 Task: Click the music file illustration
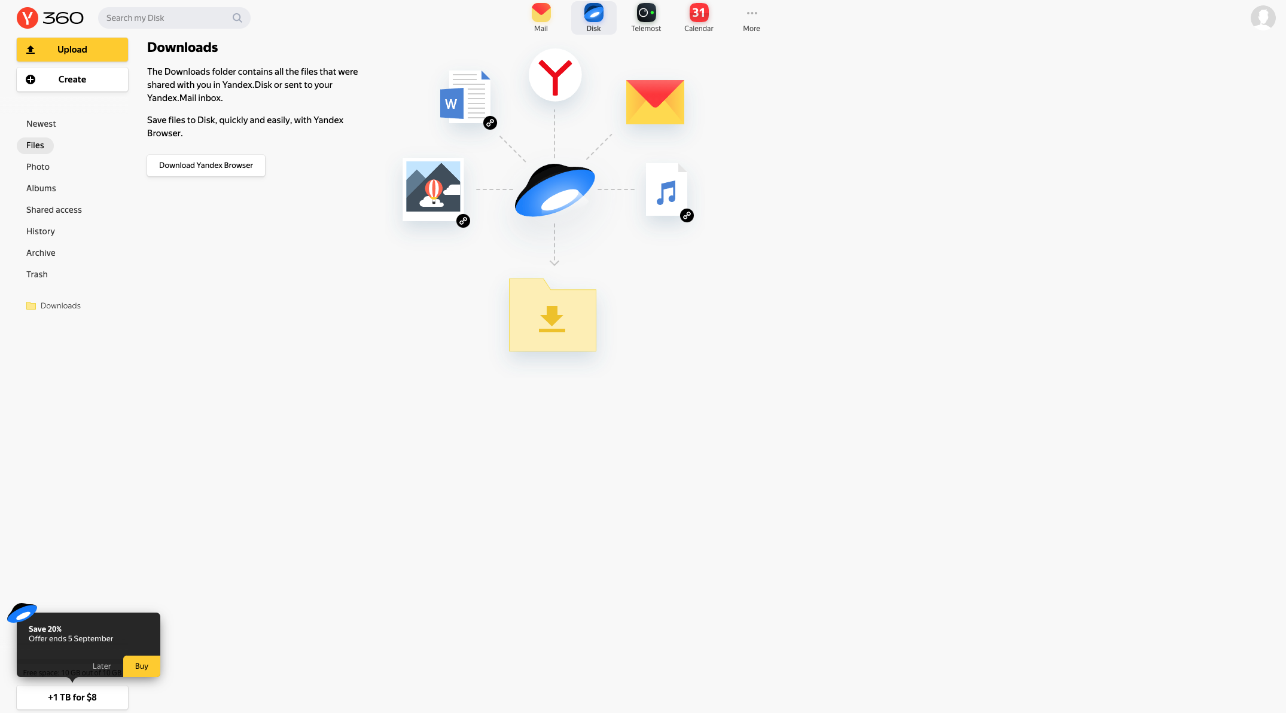[666, 189]
